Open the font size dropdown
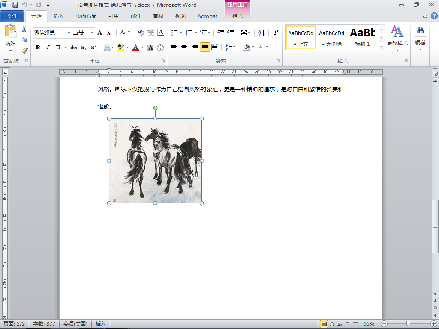Viewport: 439px width, 329px height. (x=92, y=33)
